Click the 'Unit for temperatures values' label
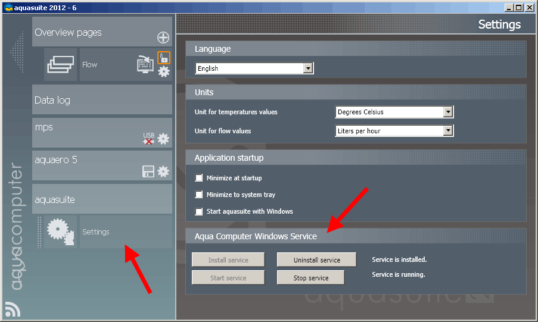 [236, 112]
